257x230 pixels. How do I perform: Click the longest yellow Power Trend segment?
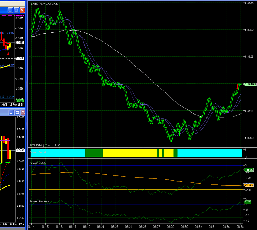[130, 153]
